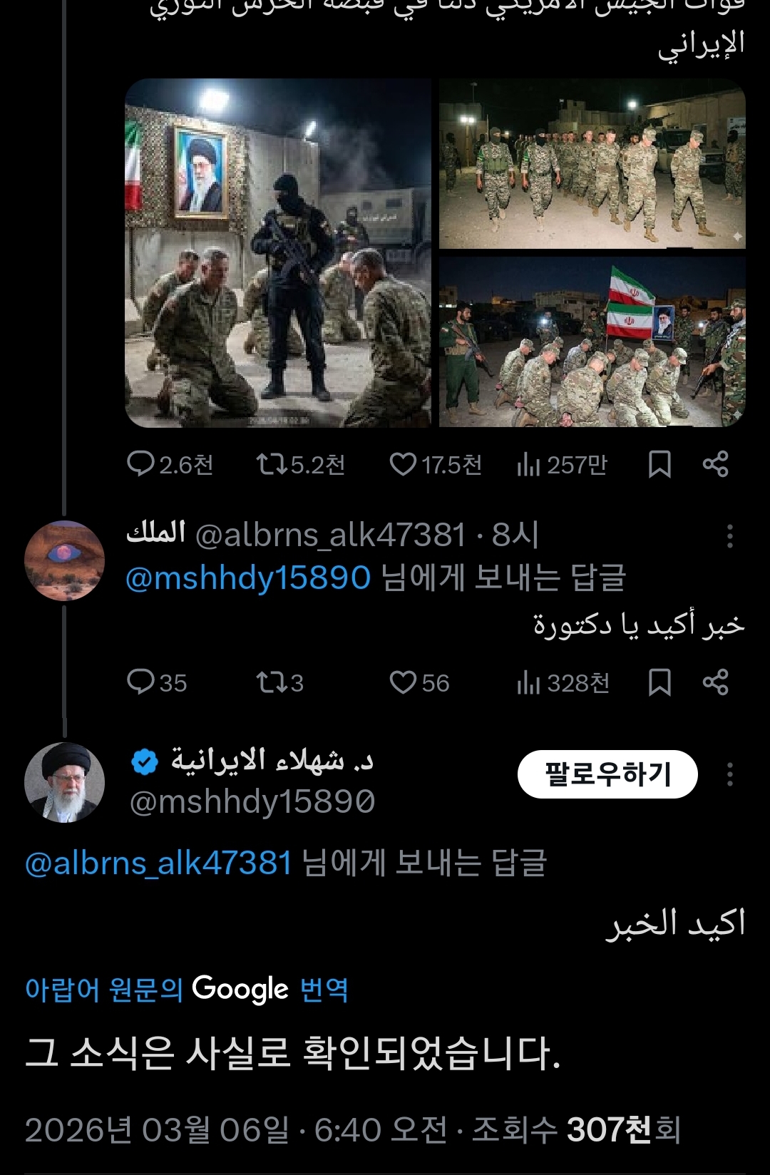
Task: Bookmark the top post with images
Action: pos(659,464)
